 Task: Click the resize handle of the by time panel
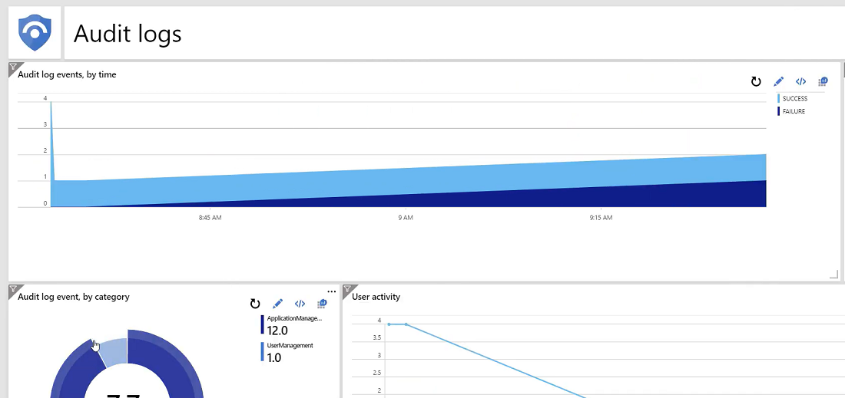tap(833, 275)
